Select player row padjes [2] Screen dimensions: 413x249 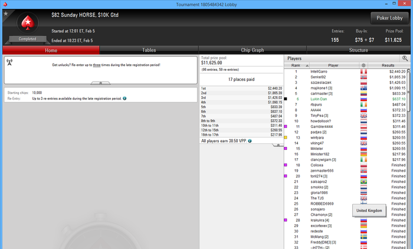(x=346, y=132)
